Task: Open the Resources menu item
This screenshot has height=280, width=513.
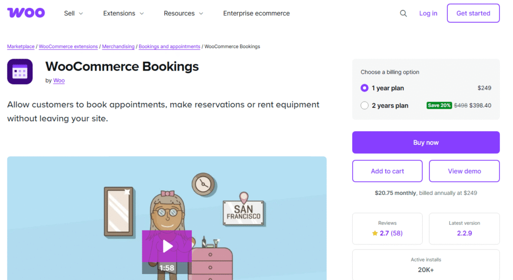Action: point(179,14)
